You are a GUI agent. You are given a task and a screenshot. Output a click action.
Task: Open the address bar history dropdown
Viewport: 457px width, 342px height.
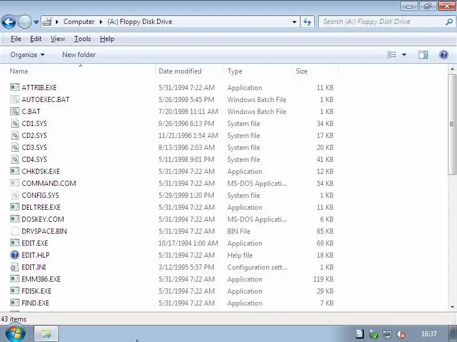[x=294, y=22]
